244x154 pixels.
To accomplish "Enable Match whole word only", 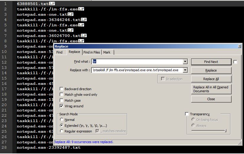I will pyautogui.click(x=61, y=95).
